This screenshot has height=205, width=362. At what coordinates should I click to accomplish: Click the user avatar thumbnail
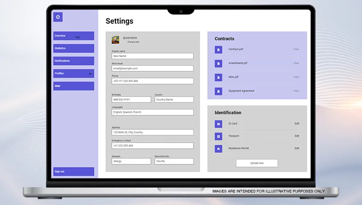pos(115,40)
